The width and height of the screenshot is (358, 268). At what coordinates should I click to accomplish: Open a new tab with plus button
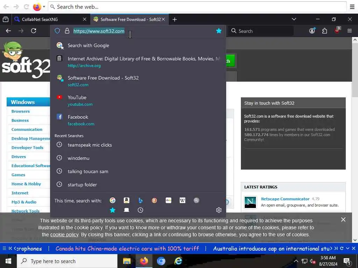click(175, 20)
